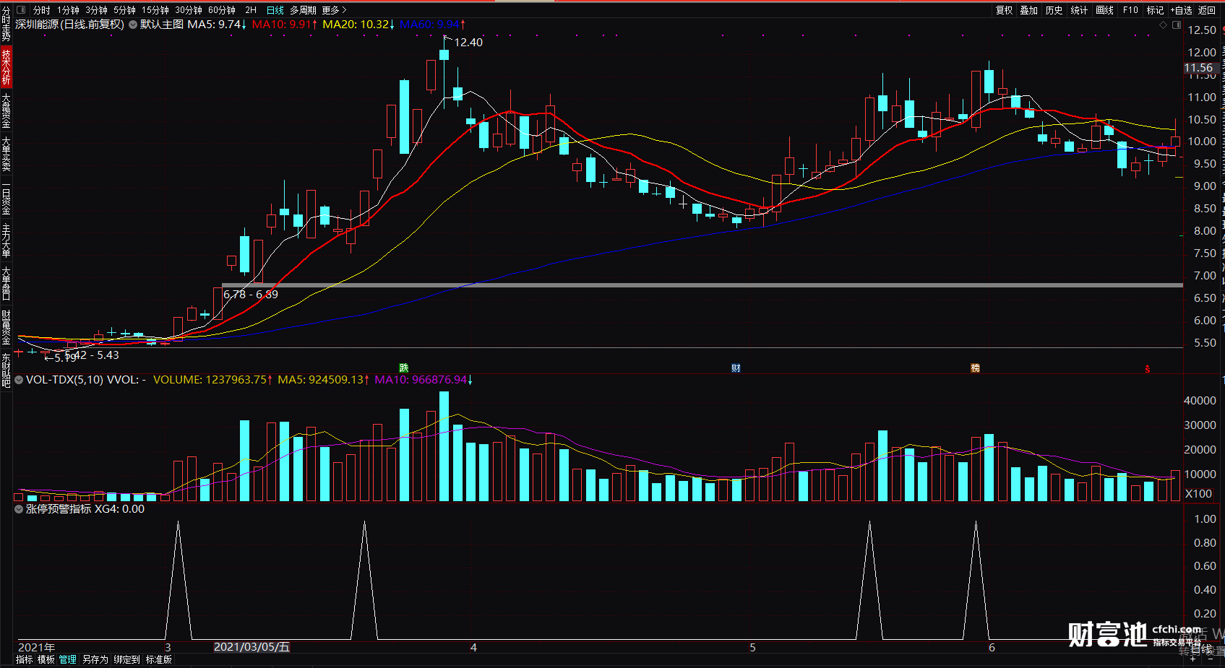Click the blue MA60: 9.94 label
The width and height of the screenshot is (1225, 668).
pyautogui.click(x=432, y=25)
